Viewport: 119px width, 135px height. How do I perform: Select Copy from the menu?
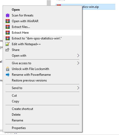tap(42, 101)
